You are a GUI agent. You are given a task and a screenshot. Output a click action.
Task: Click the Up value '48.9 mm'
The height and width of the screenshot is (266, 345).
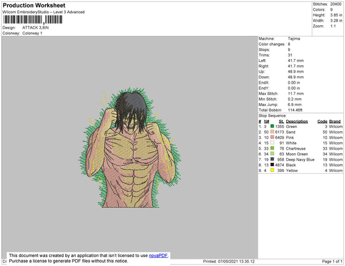(x=296, y=72)
